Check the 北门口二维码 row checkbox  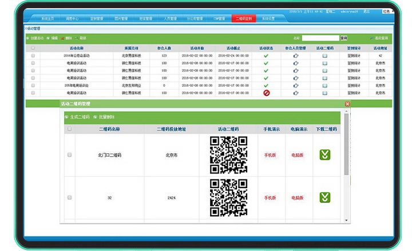[x=69, y=155]
